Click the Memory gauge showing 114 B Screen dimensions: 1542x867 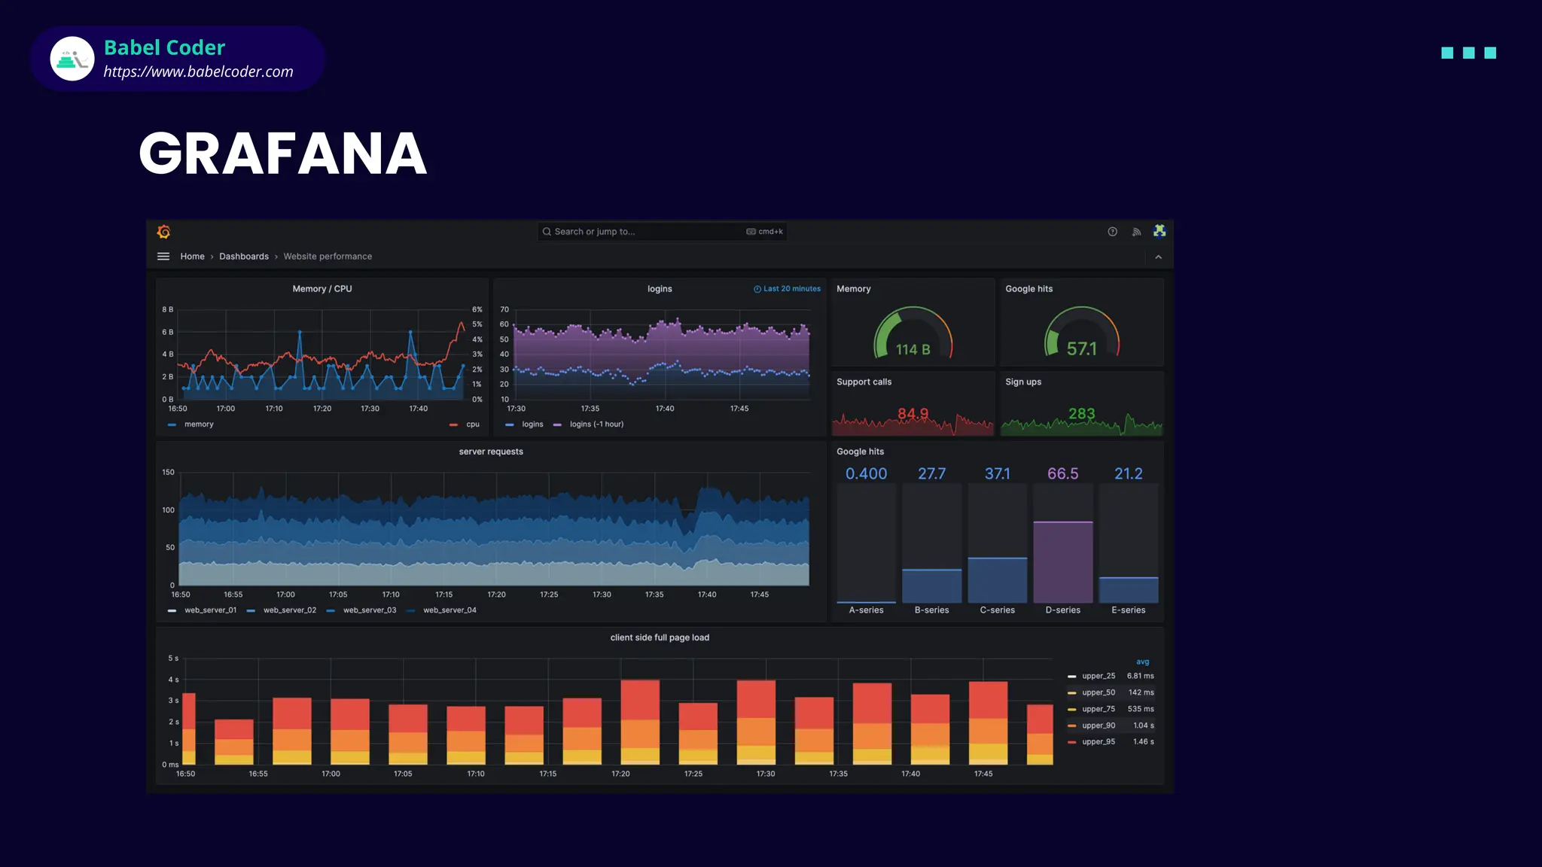(913, 332)
